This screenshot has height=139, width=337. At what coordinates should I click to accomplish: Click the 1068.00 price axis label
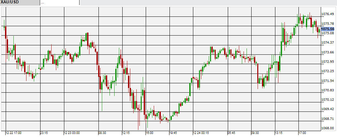[327, 128]
